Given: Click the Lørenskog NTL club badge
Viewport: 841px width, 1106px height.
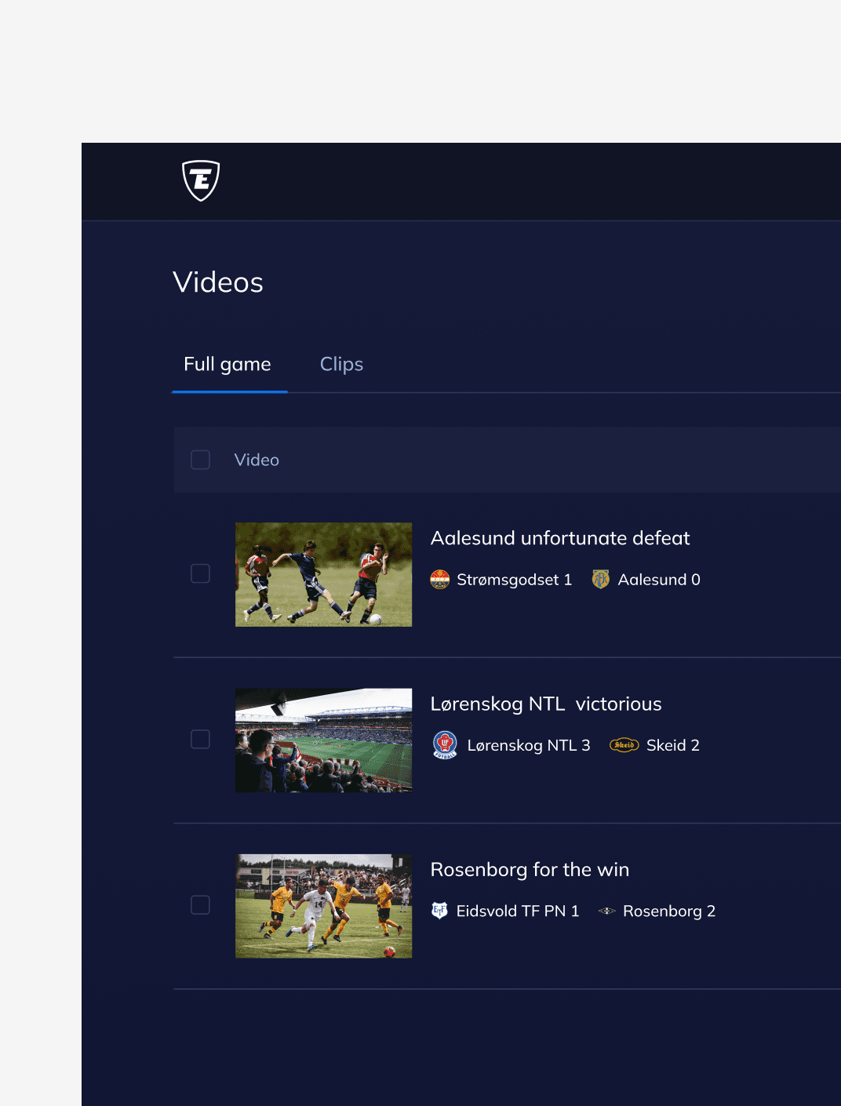Looking at the screenshot, I should pos(445,745).
